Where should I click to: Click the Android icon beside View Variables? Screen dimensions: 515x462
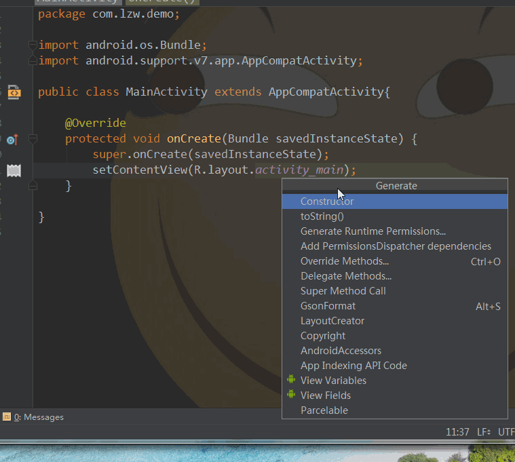point(291,380)
